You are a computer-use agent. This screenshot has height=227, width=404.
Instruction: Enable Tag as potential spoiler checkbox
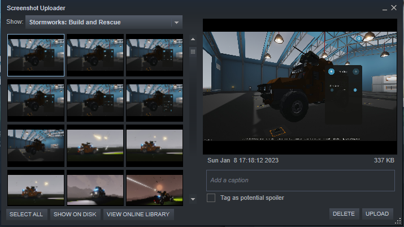(211, 198)
